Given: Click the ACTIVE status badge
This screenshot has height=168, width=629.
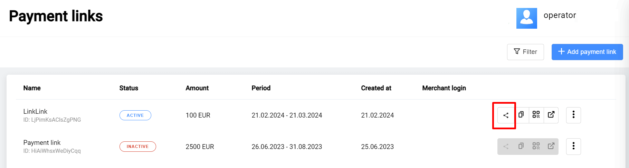Looking at the screenshot, I should coord(135,115).
